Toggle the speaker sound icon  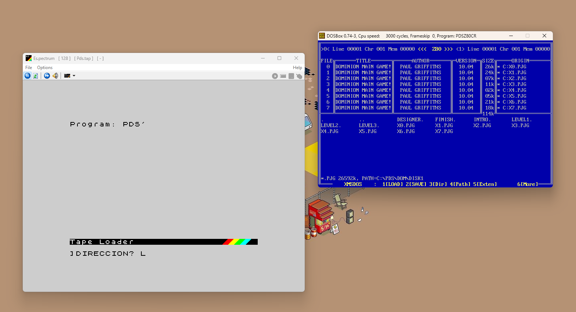click(x=55, y=76)
